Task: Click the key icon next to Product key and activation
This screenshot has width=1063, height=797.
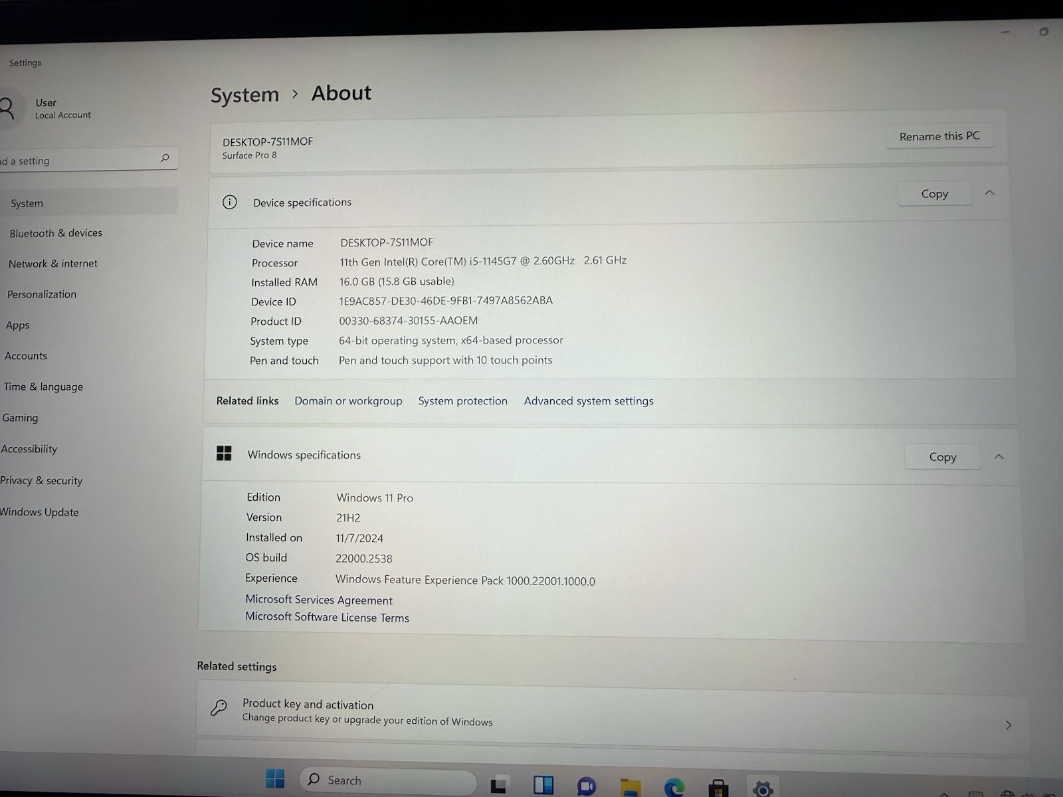Action: [x=219, y=707]
